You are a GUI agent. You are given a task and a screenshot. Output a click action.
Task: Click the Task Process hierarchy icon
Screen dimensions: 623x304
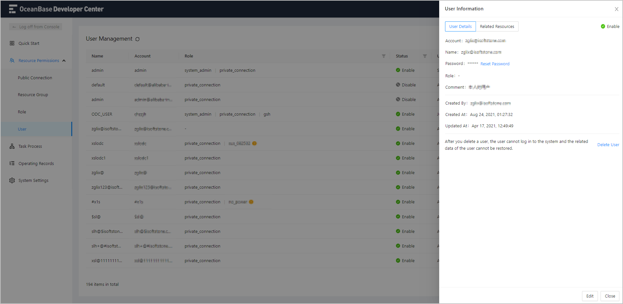[x=12, y=146]
